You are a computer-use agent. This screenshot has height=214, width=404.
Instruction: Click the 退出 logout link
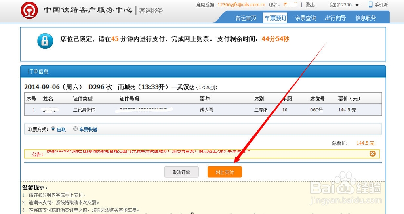click(x=310, y=5)
